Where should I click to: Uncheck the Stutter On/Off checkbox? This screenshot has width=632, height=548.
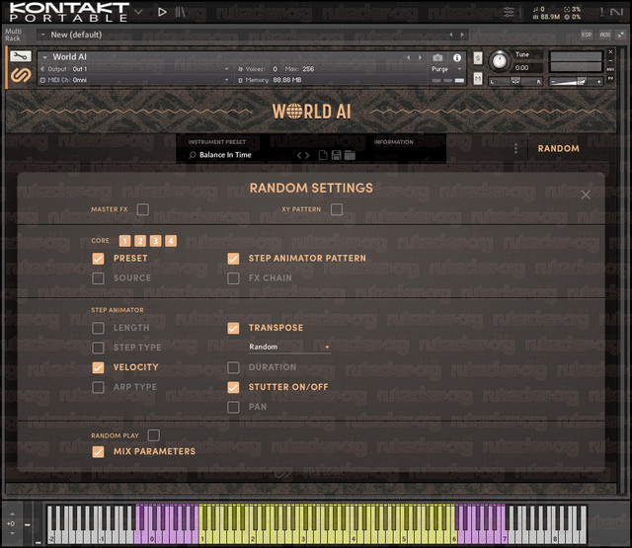(233, 387)
